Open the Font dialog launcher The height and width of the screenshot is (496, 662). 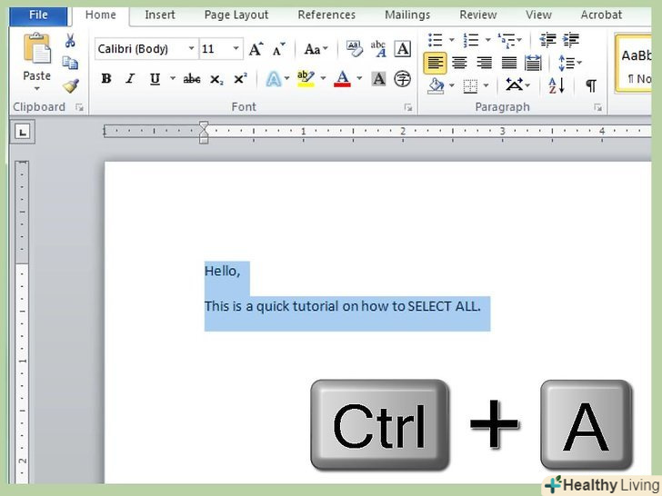click(x=407, y=107)
